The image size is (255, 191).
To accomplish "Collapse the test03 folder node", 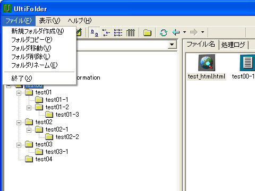I will coord(19,145).
